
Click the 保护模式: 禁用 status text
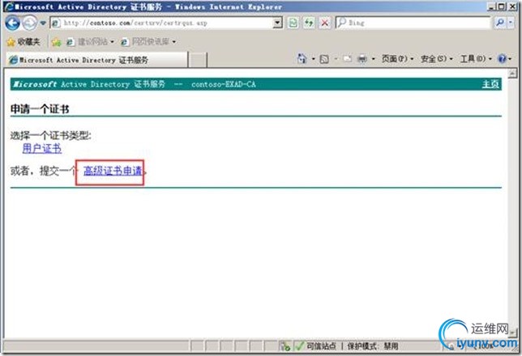click(373, 346)
